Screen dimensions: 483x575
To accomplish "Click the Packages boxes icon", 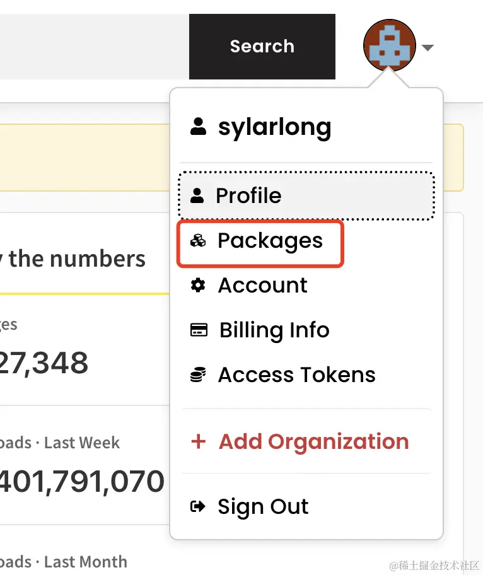I will [x=198, y=241].
